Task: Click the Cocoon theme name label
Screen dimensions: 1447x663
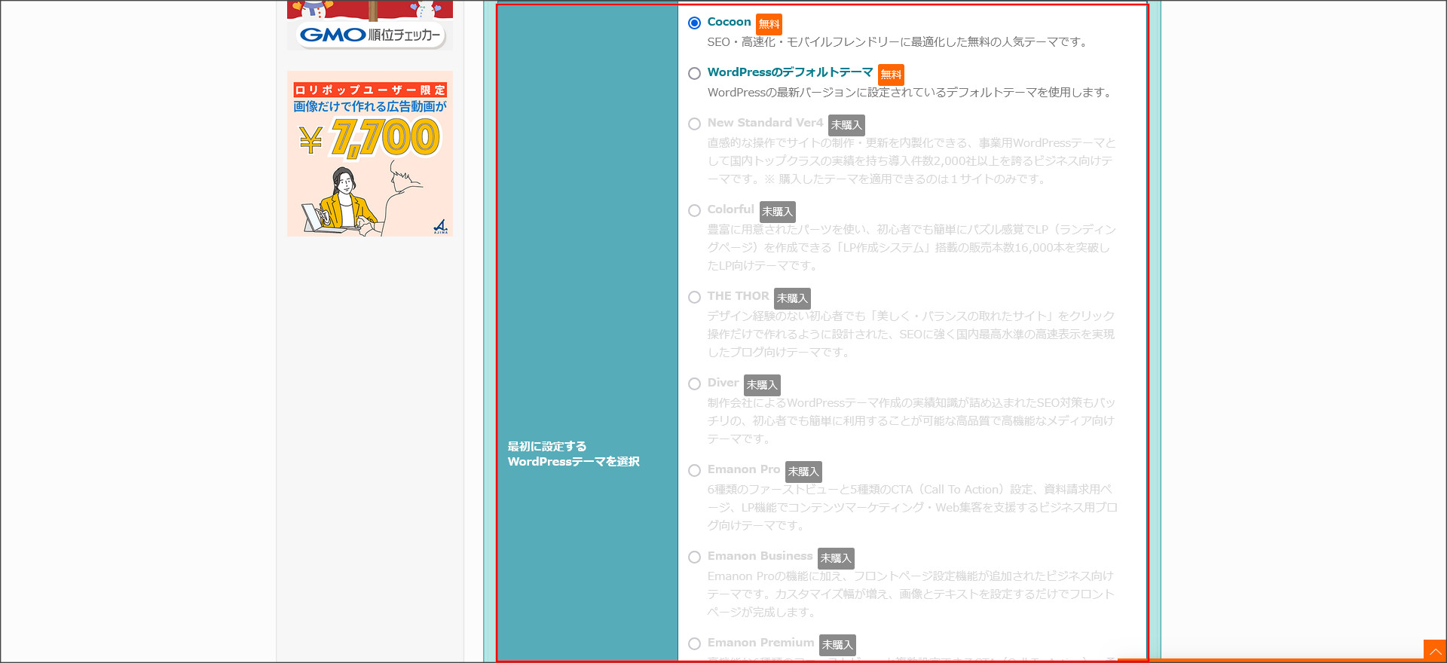Action: (x=729, y=22)
